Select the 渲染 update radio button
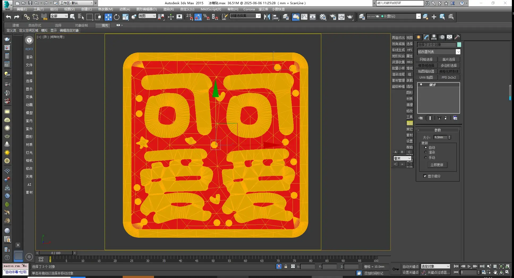This screenshot has height=278, width=514. pos(426,152)
